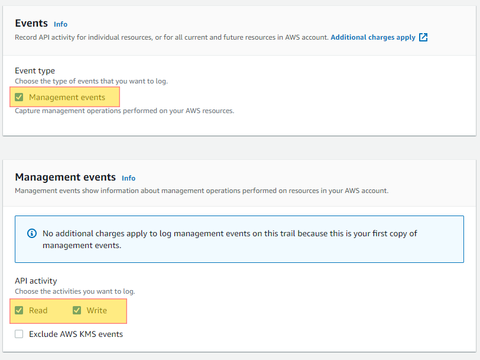Click the Write label text
Image resolution: width=480 pixels, height=360 pixels.
pyautogui.click(x=97, y=310)
